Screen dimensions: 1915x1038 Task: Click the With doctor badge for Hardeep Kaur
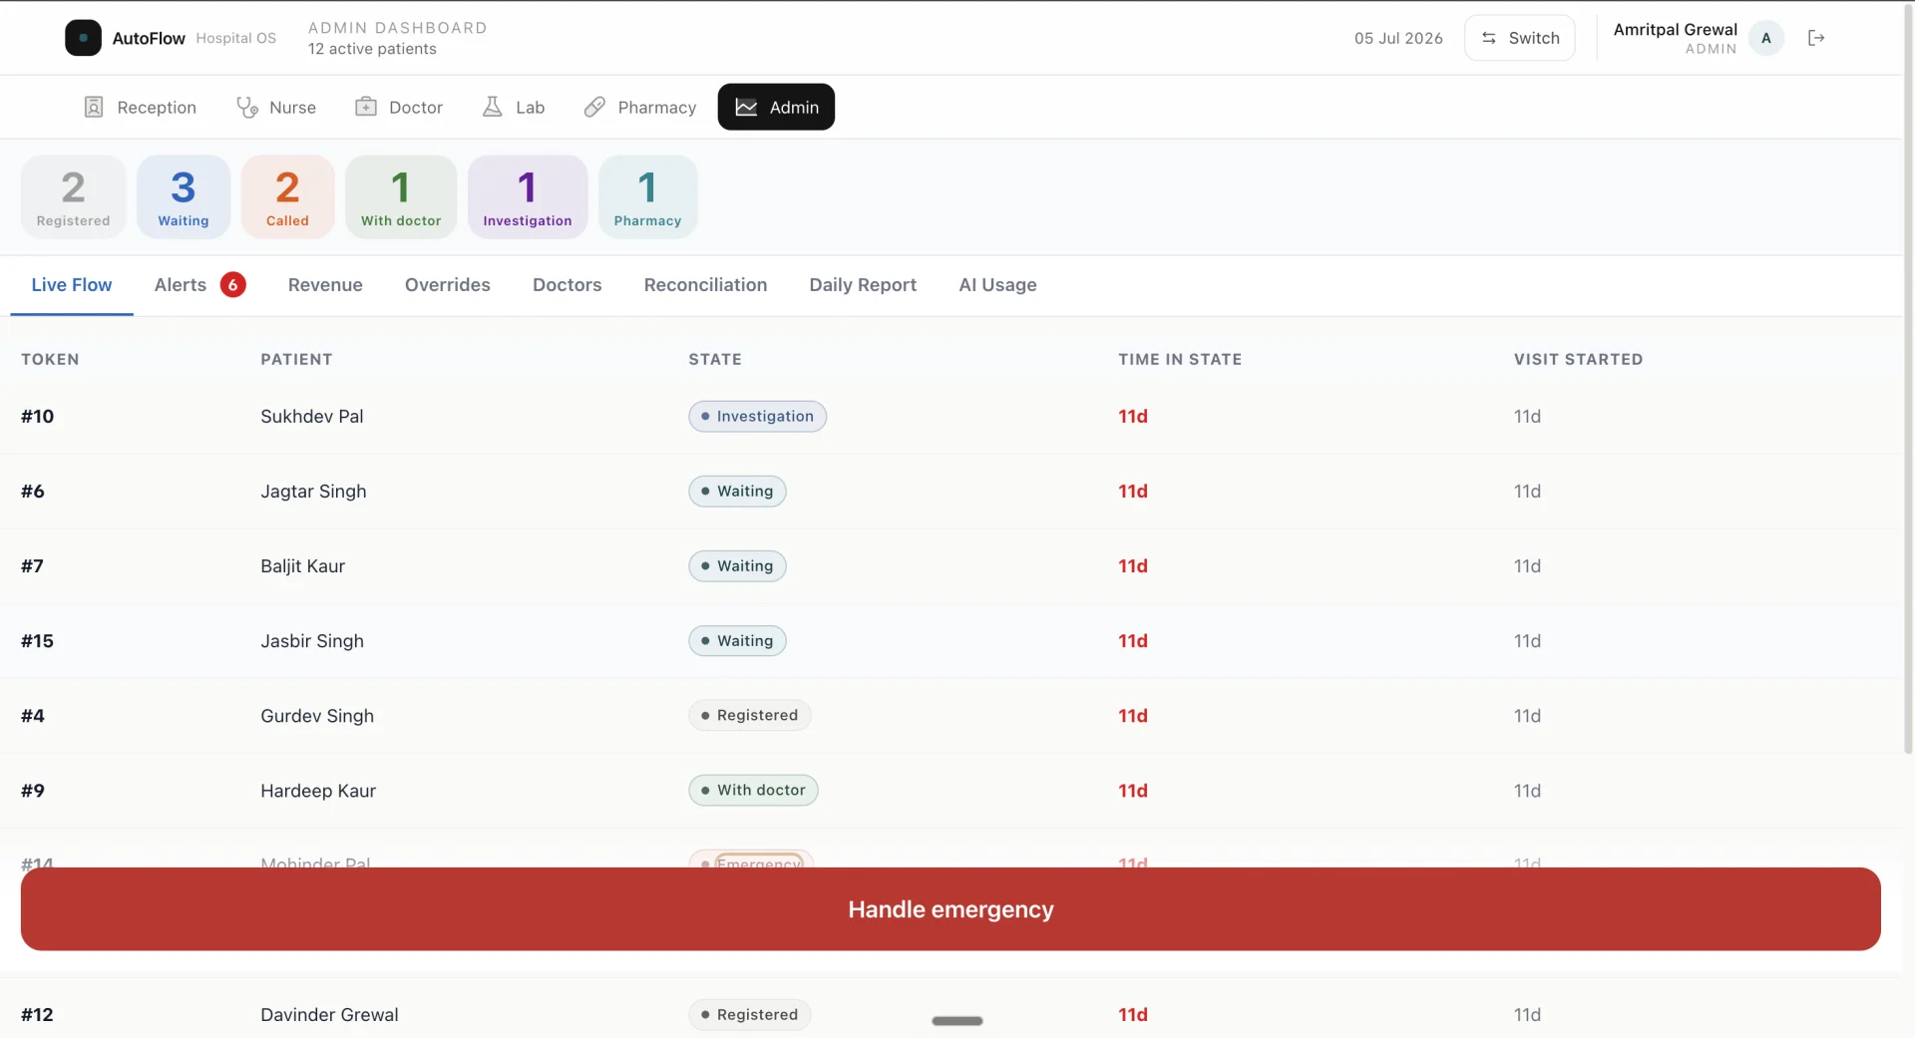tap(753, 790)
